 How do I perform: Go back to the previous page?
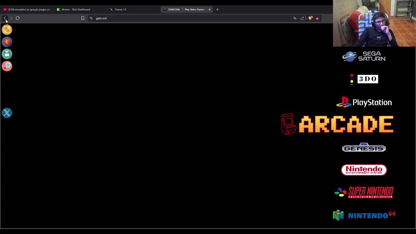click(5, 18)
